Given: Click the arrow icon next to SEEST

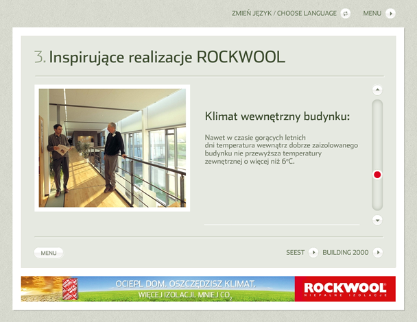Looking at the screenshot, I should [x=313, y=252].
